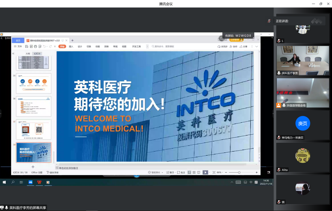The width and height of the screenshot is (332, 211).
Task: Select the 幻灯片 slides panel tab
Action: [x=37, y=54]
